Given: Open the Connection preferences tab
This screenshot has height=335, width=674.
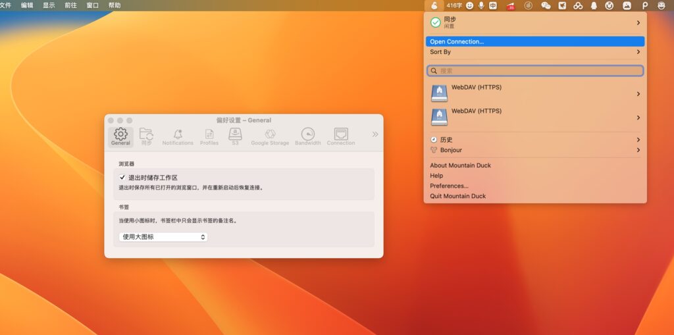Looking at the screenshot, I should click(341, 137).
